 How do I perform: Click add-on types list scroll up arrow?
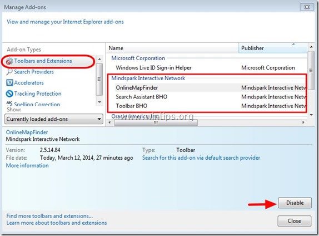[x=99, y=60]
